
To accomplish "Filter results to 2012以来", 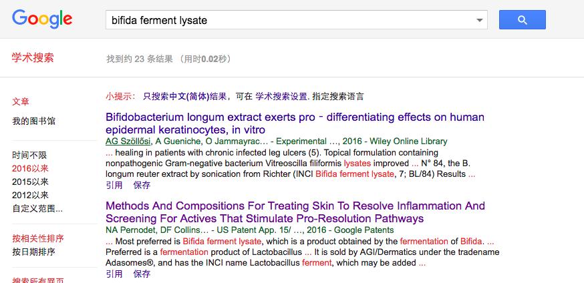I will (30, 195).
